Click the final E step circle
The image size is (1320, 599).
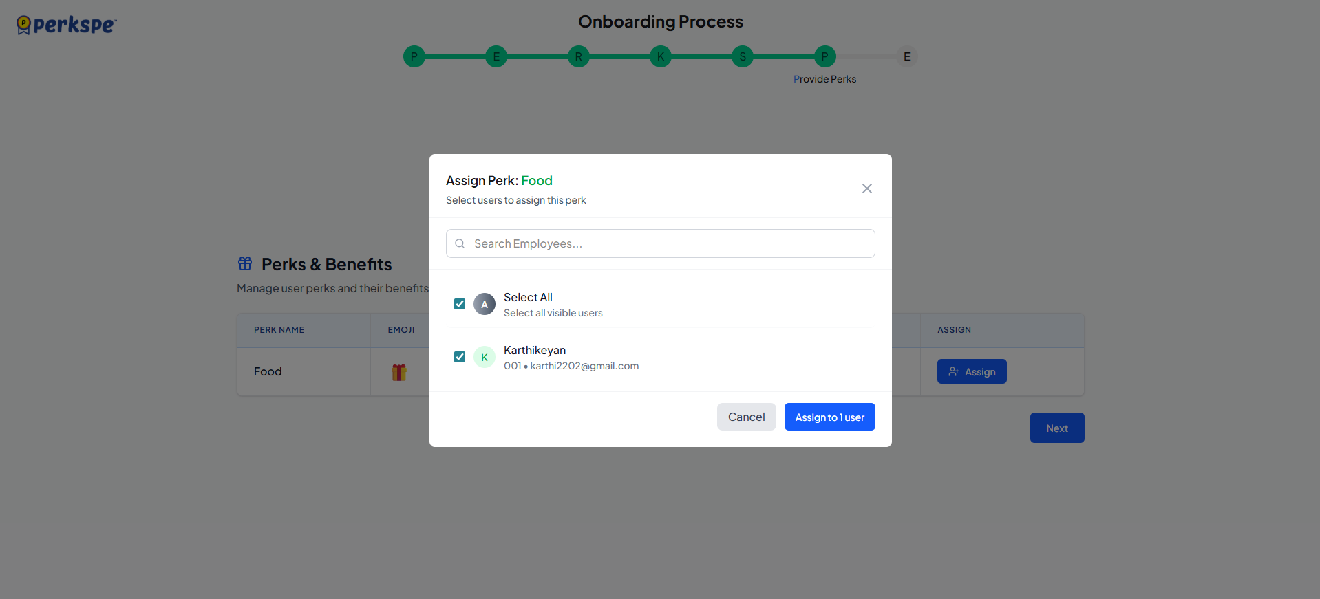(906, 56)
